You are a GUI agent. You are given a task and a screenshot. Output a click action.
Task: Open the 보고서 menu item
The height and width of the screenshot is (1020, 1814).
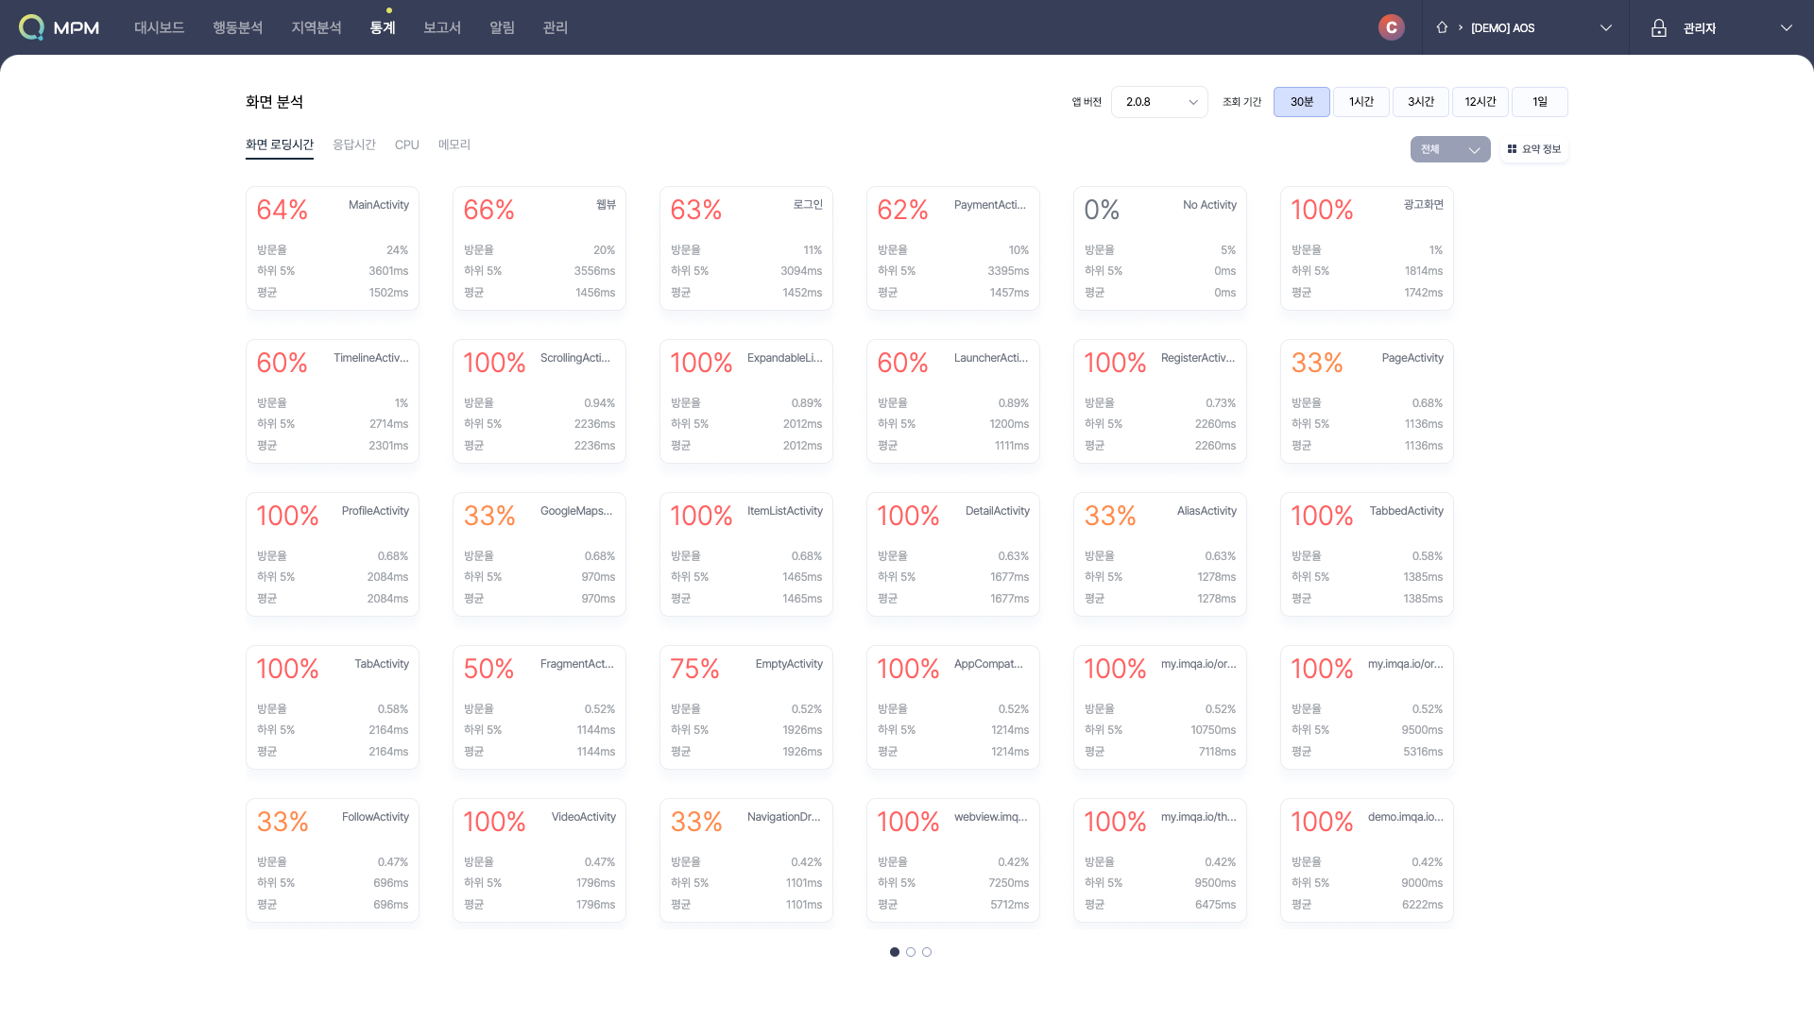pos(441,27)
